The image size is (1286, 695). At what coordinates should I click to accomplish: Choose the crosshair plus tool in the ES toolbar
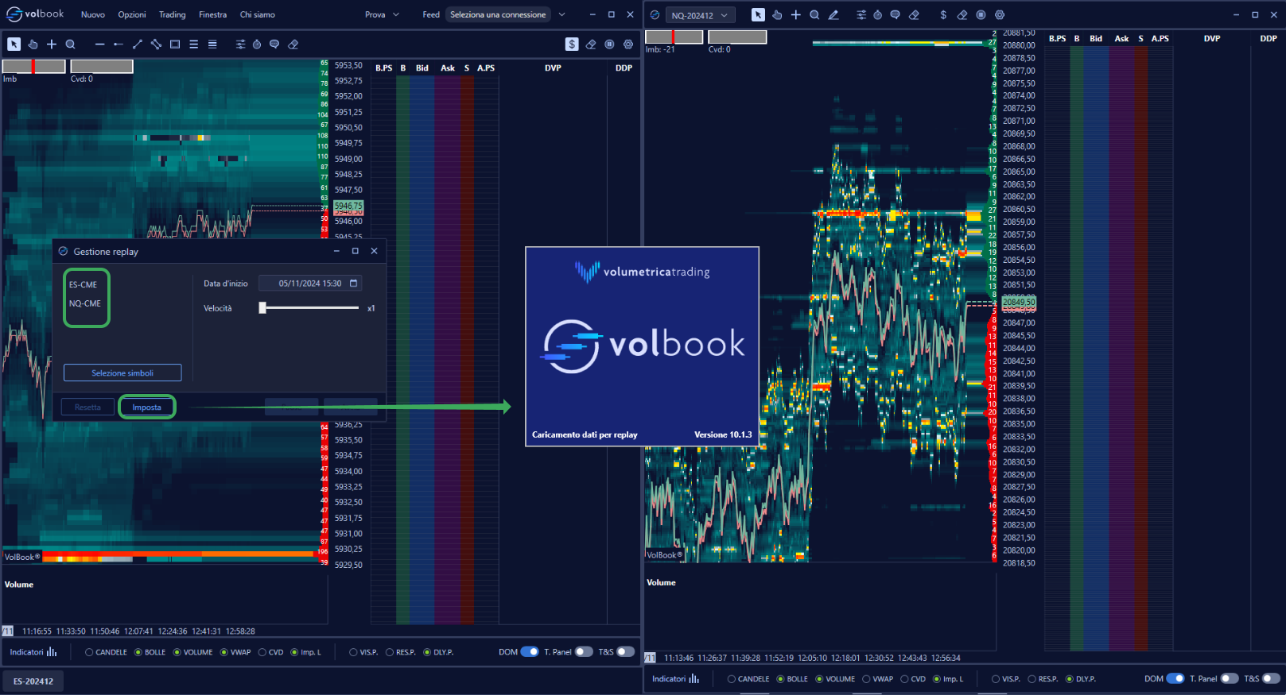52,44
